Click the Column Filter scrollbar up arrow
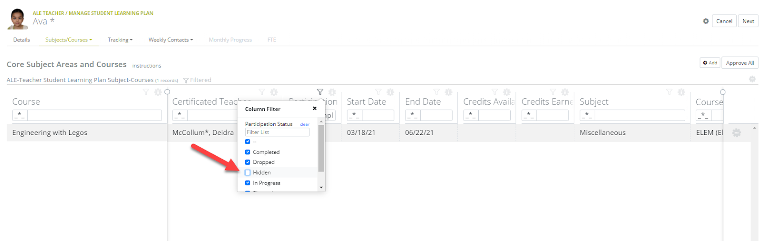The height and width of the screenshot is (241, 763). (321, 121)
